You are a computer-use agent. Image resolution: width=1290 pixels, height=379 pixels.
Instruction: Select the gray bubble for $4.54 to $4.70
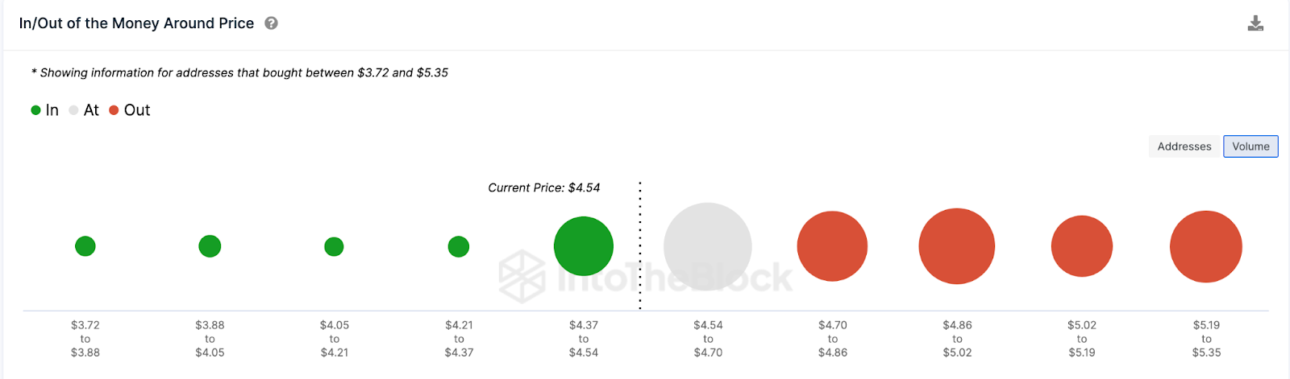click(708, 246)
